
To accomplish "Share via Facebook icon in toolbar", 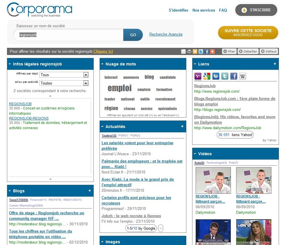I will tap(207, 52).
